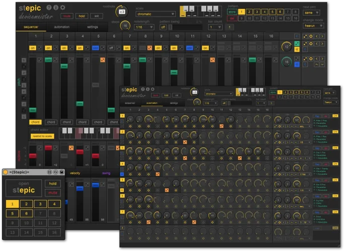Click the save disk icon in the small Stepic device
The height and width of the screenshot is (251, 344).
pos(61,172)
